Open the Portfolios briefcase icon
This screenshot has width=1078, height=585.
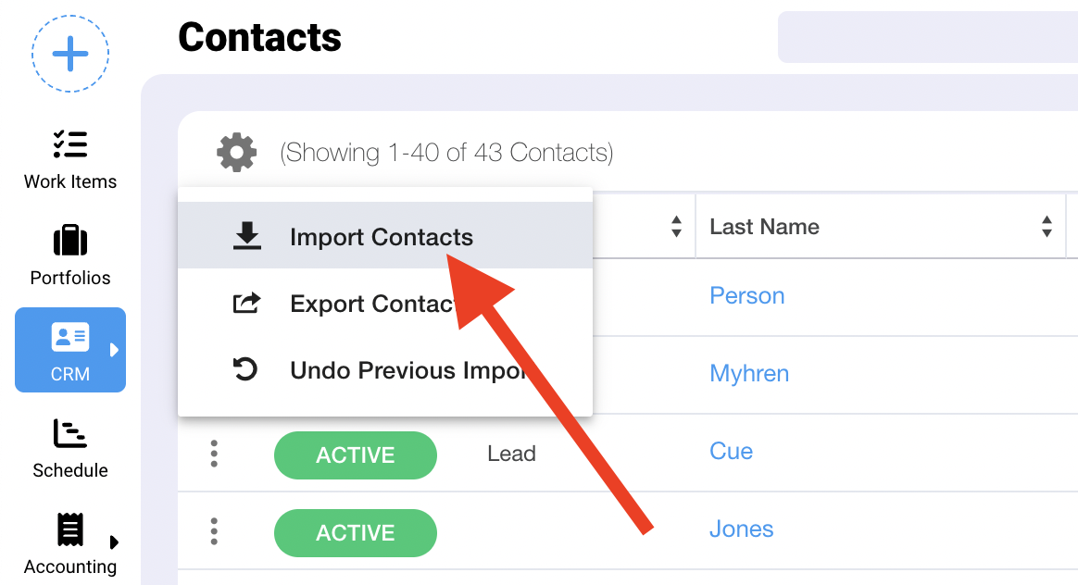70,241
